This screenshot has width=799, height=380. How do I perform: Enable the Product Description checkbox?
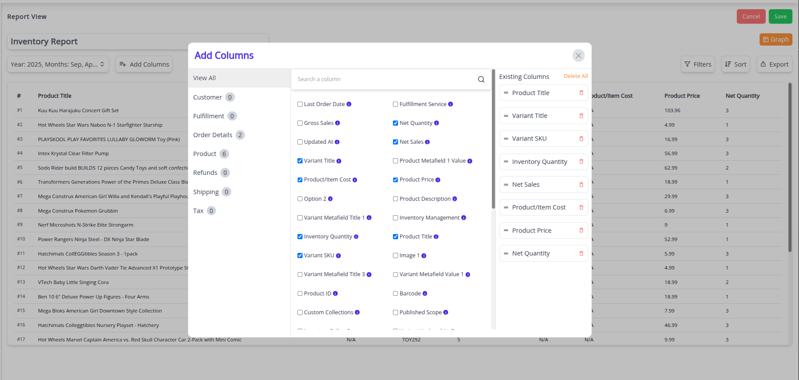tap(396, 199)
